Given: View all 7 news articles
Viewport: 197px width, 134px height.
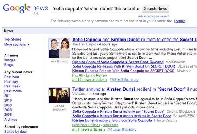Looking at the screenshot, I should pyautogui.click(x=89, y=129).
